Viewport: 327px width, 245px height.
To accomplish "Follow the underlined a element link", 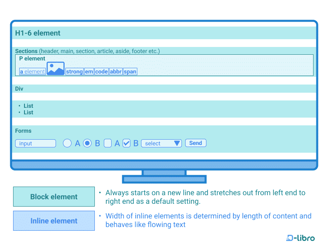I will (x=32, y=71).
